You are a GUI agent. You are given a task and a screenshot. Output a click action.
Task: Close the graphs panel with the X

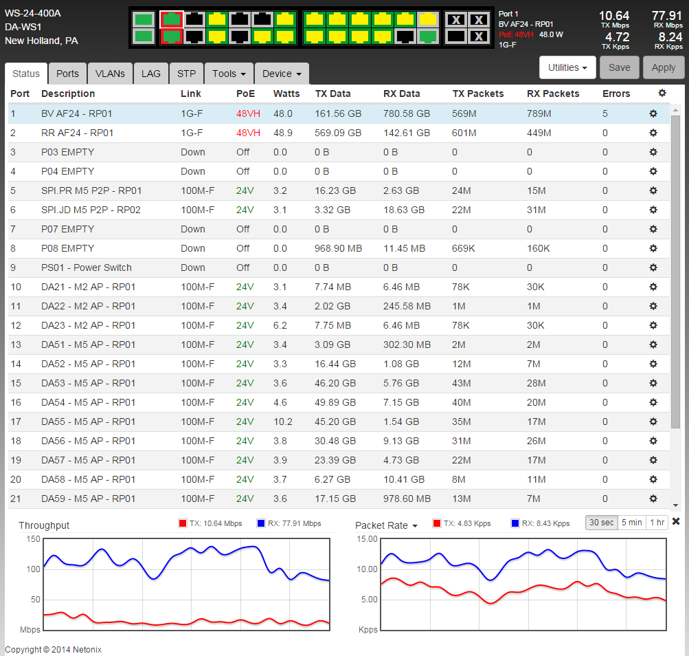(x=676, y=521)
